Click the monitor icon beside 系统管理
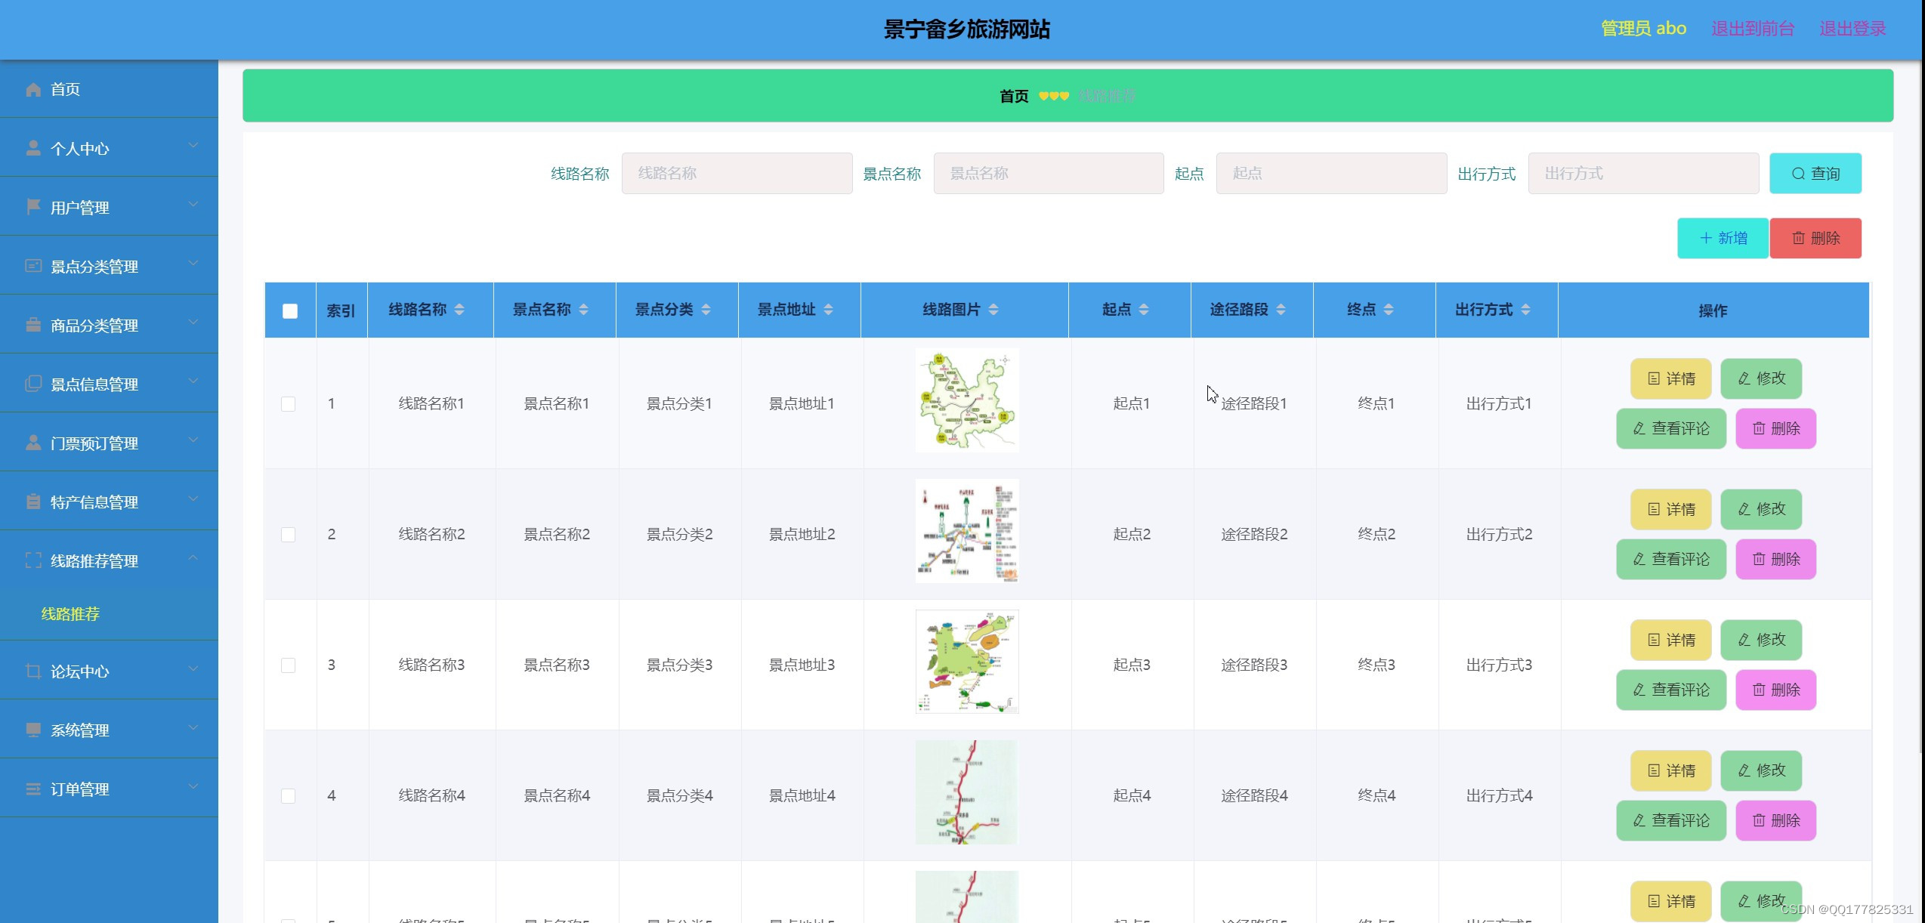Viewport: 1925px width, 923px height. (33, 730)
